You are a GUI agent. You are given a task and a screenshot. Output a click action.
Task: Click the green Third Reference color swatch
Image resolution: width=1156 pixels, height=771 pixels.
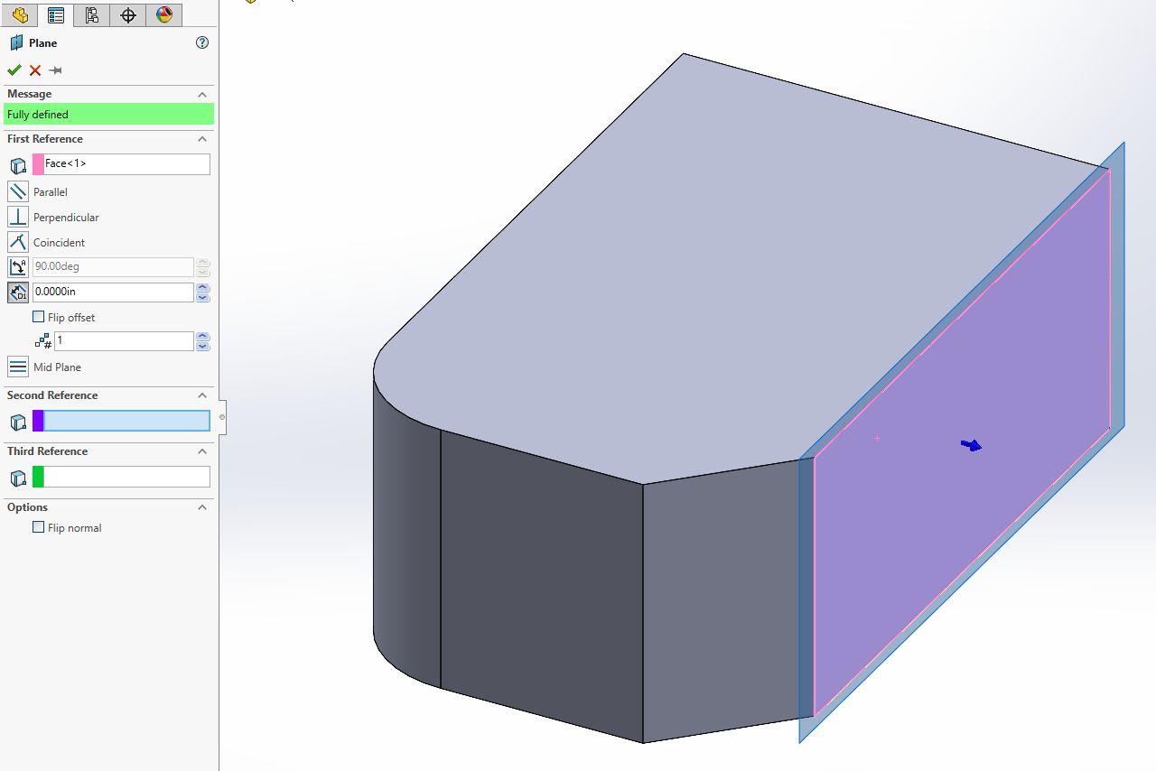[38, 477]
